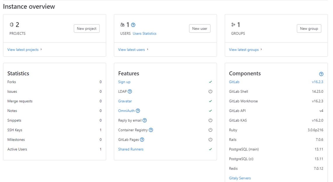
Task: Open help icon next to users count
Action: point(133,25)
